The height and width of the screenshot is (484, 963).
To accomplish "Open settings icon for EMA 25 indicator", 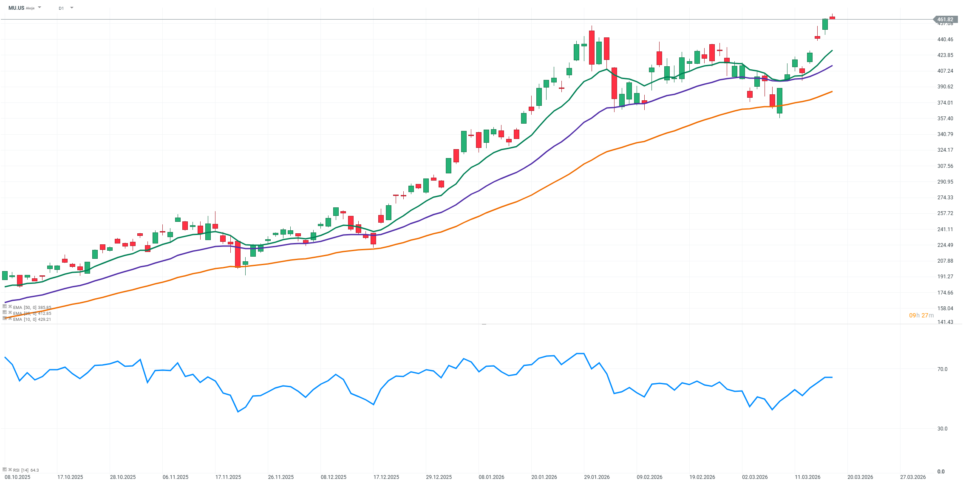I will tap(5, 312).
